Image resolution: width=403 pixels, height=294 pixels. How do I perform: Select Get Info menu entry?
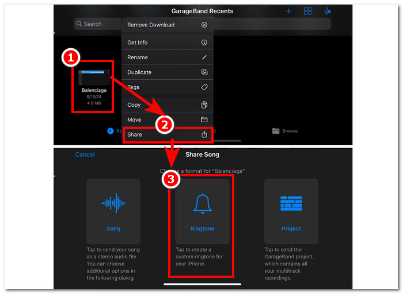click(x=168, y=42)
